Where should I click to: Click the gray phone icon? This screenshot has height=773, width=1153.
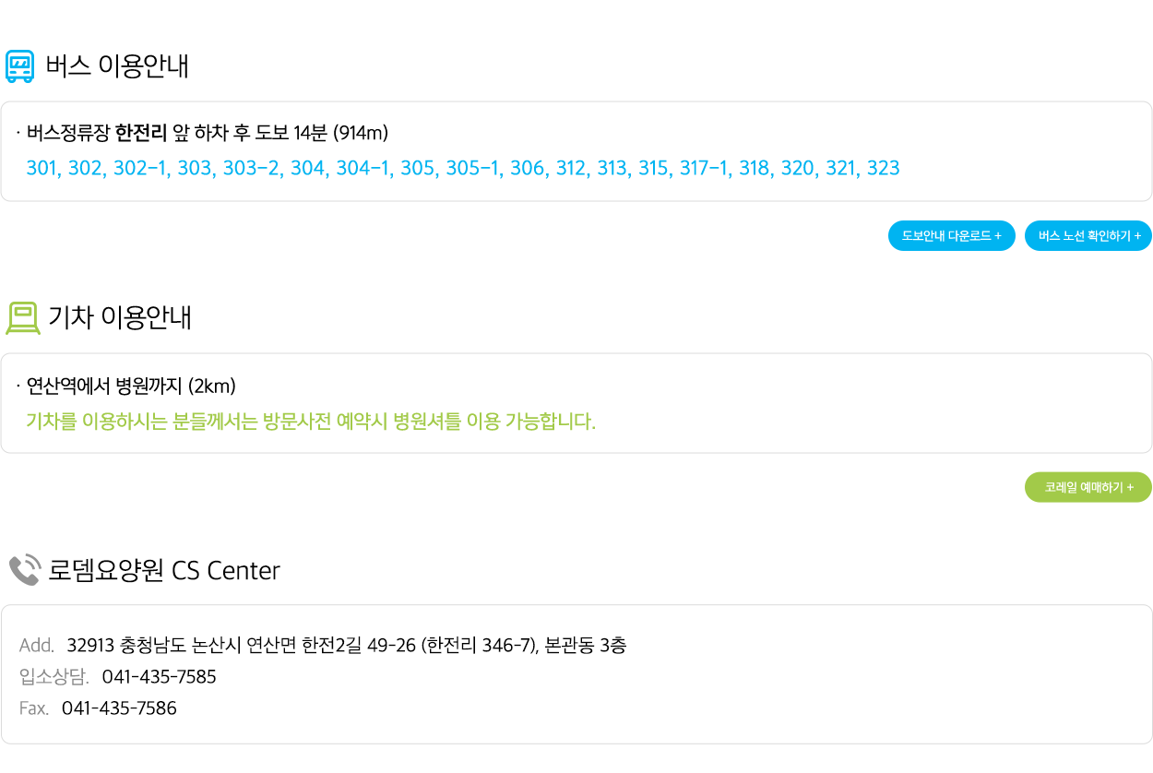pyautogui.click(x=25, y=570)
